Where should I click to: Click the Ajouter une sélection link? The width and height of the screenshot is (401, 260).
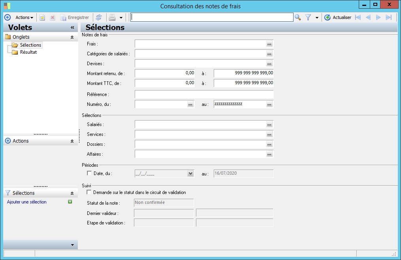(27, 202)
